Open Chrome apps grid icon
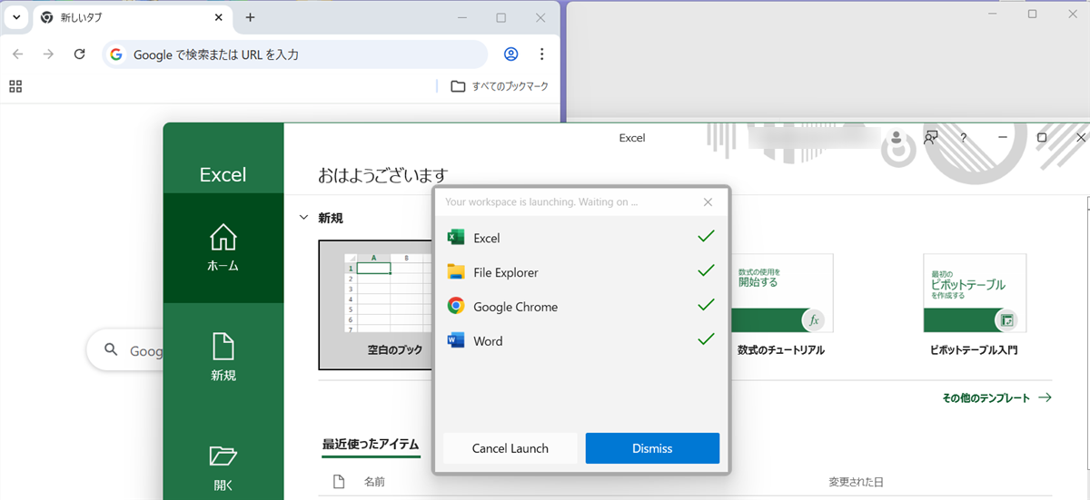 coord(15,86)
